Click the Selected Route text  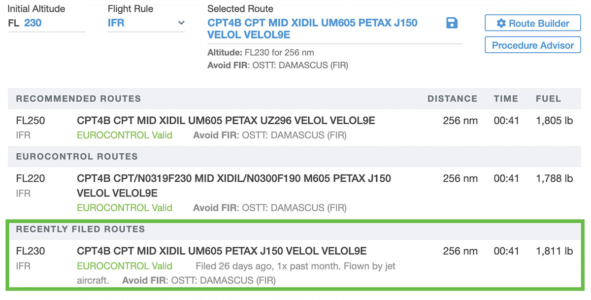[x=312, y=29]
